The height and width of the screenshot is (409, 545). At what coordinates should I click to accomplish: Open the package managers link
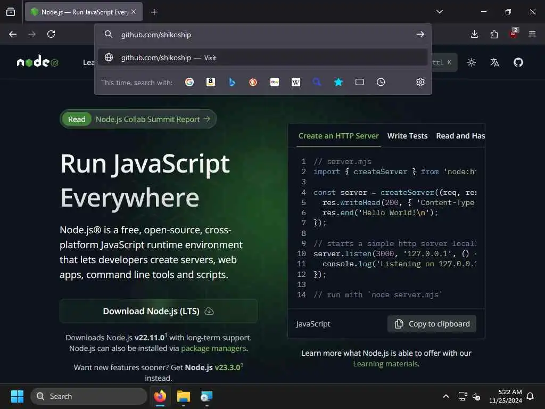point(214,348)
